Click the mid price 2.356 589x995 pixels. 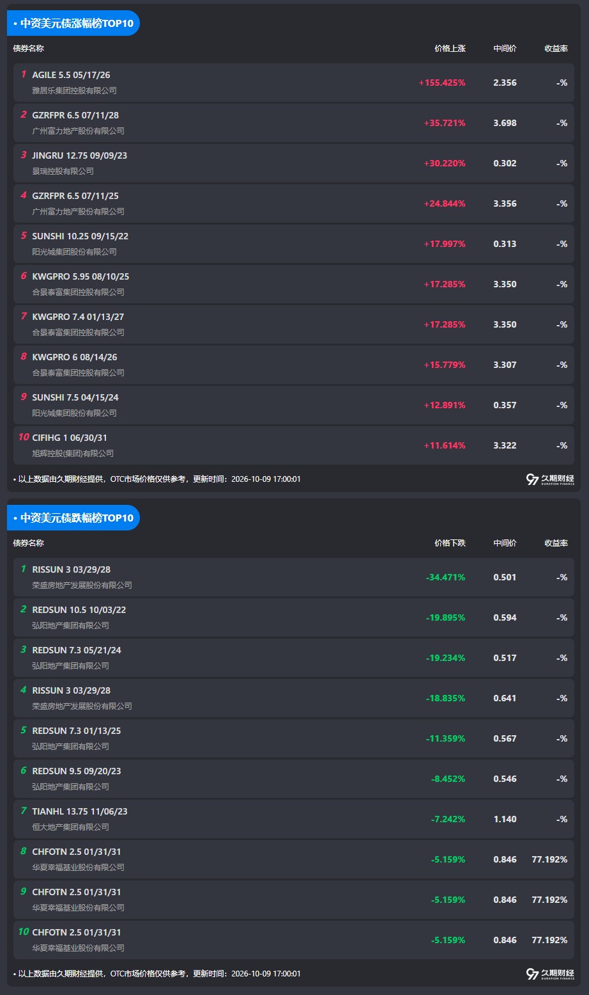click(x=505, y=83)
